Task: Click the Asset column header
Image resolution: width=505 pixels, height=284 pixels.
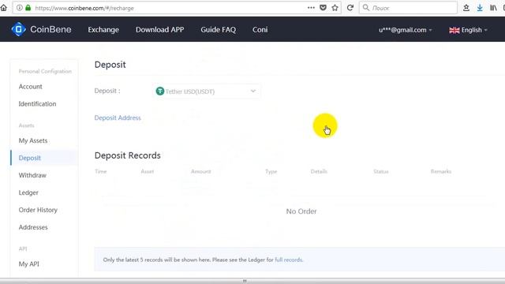Action: click(x=148, y=172)
